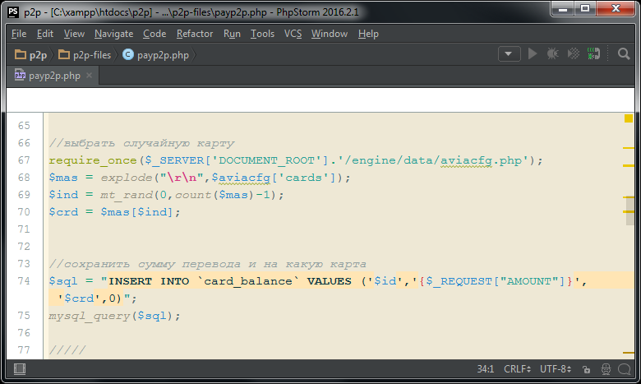Click the yellow inspection status indicator
Viewport: 641px width, 384px height.
(629, 118)
